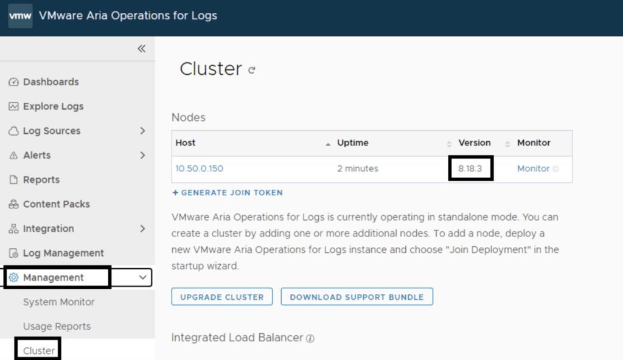The image size is (623, 360).
Task: Click the Dashboards gauge icon
Action: [x=13, y=82]
